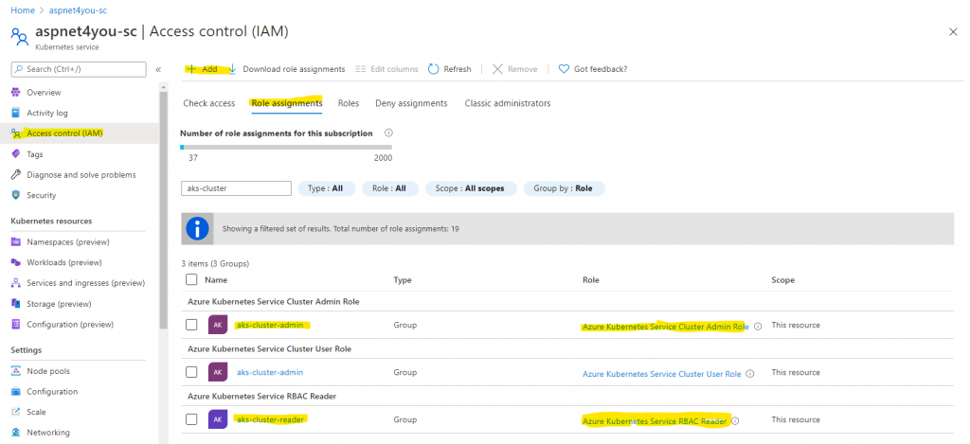Open the Roles tab

click(x=349, y=103)
